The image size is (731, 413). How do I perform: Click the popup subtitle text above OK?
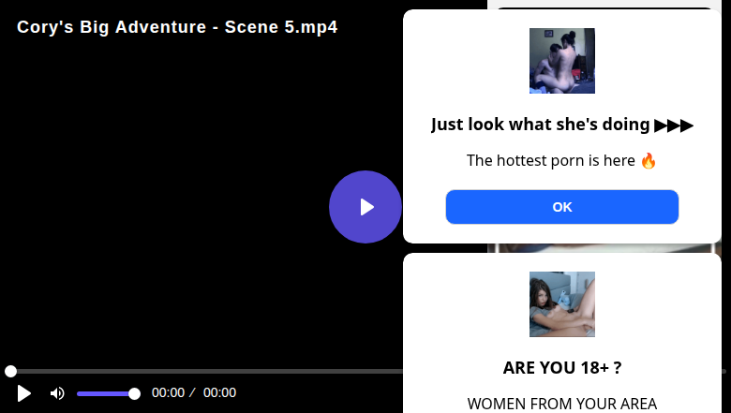tap(551, 160)
